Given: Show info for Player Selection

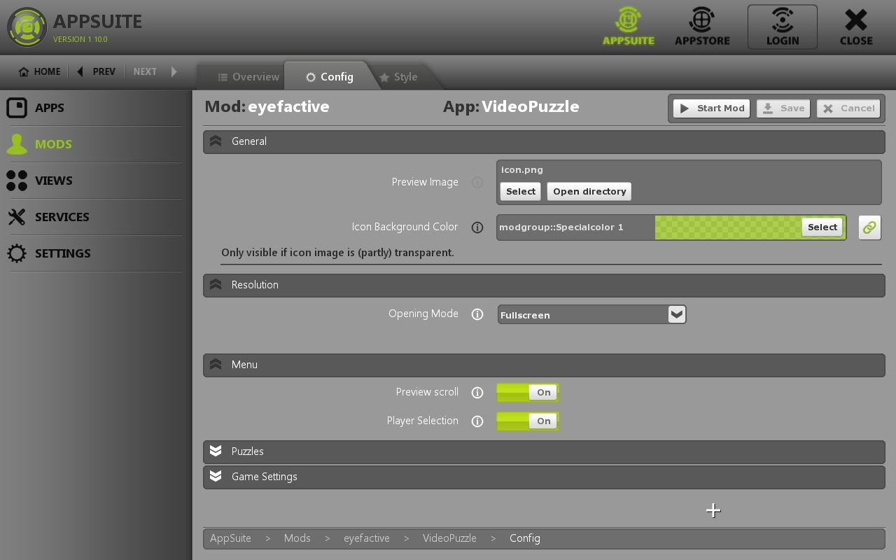Looking at the screenshot, I should click(x=477, y=421).
